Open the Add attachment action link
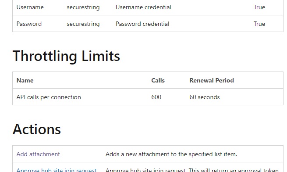287x172 pixels. coord(38,154)
